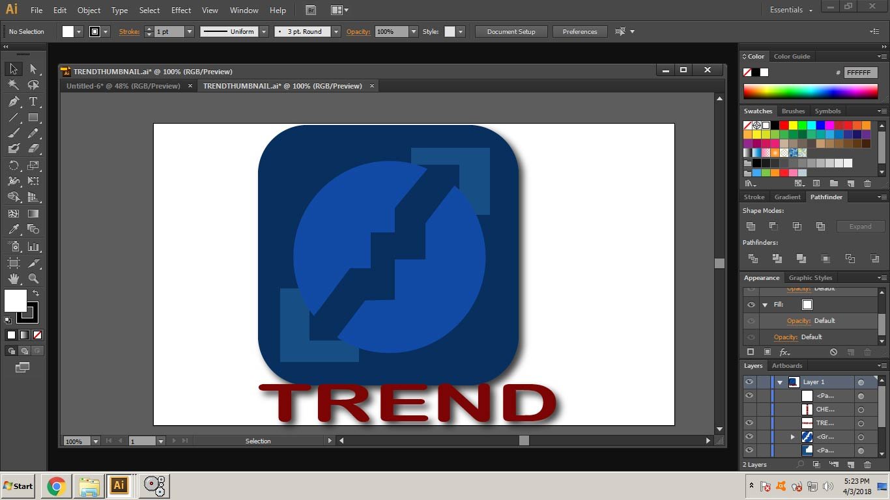
Task: Set paint mode to None
Action: (x=37, y=335)
